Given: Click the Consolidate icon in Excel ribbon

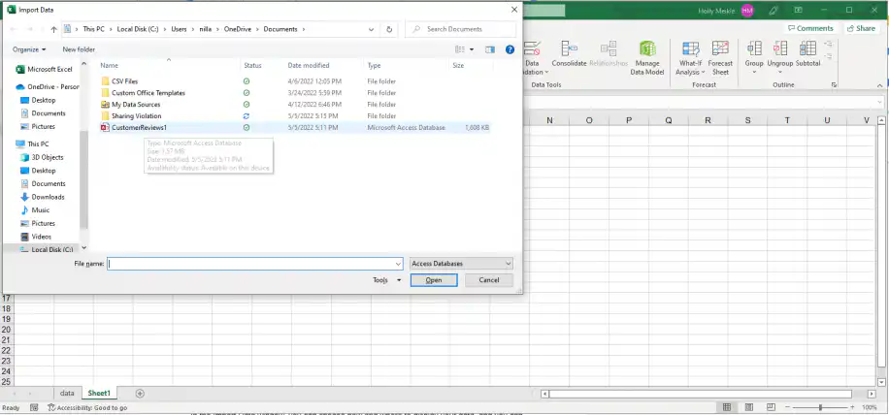Looking at the screenshot, I should coord(569,54).
